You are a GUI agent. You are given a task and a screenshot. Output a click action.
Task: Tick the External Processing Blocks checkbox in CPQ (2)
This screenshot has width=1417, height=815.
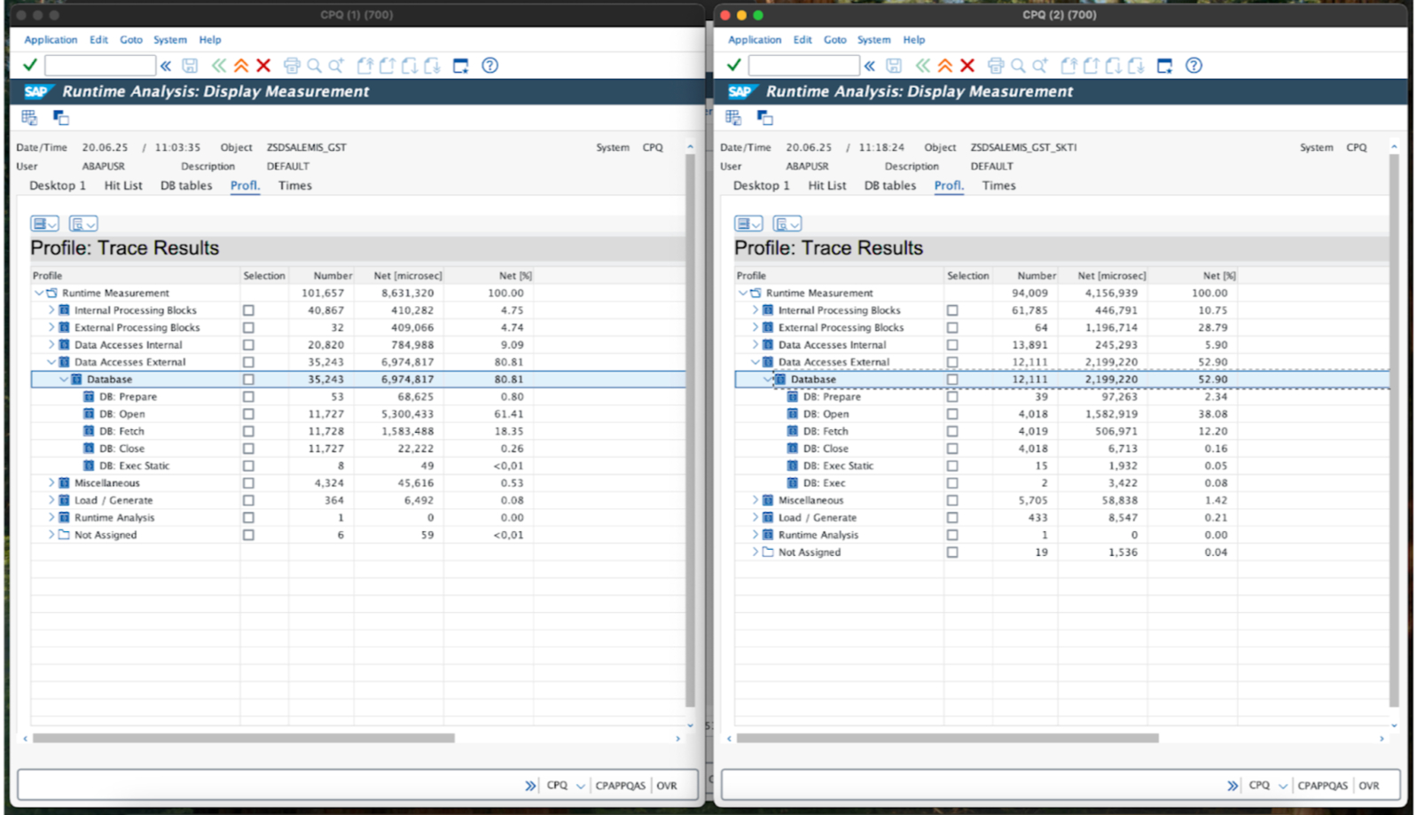pyautogui.click(x=952, y=327)
